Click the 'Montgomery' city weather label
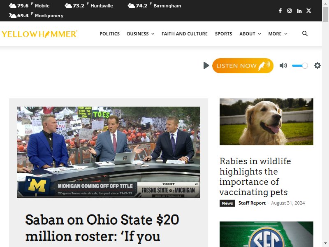The height and width of the screenshot is (247, 329). [x=49, y=16]
